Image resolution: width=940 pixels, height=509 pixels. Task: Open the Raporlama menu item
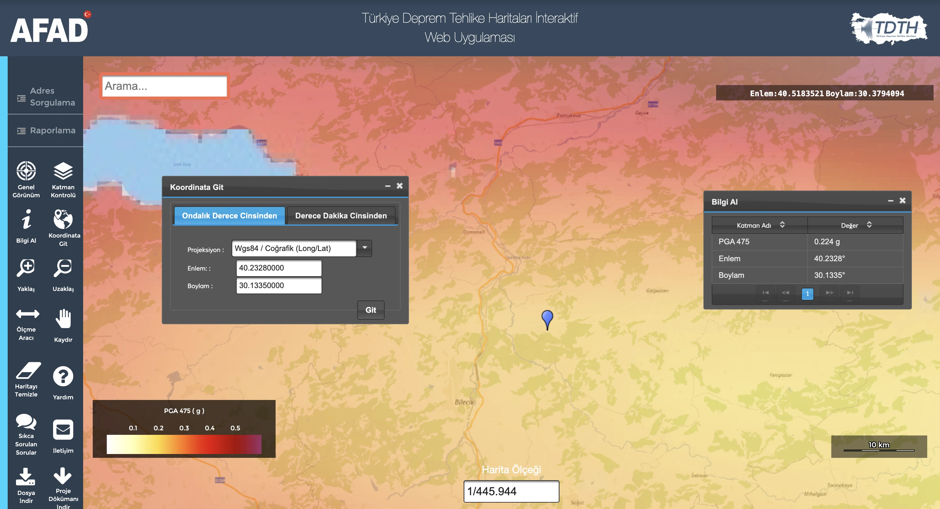coord(46,130)
